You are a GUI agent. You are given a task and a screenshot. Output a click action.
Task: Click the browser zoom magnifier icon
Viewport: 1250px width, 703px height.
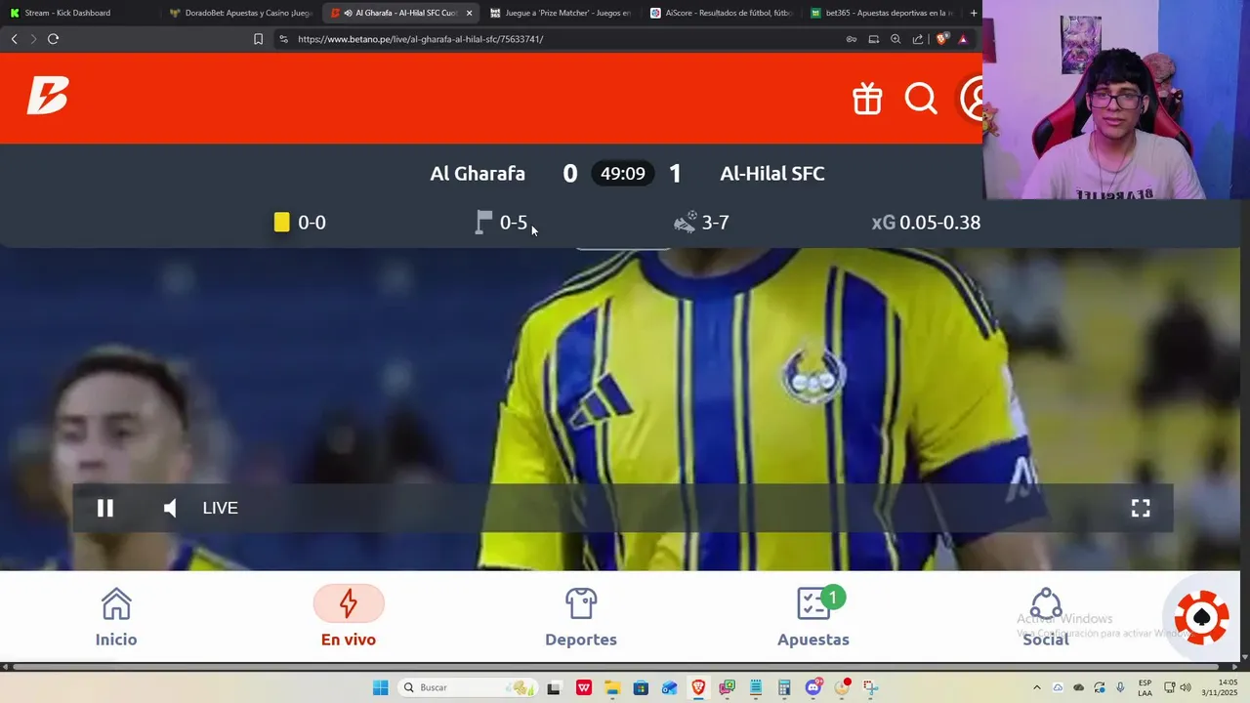click(x=896, y=39)
